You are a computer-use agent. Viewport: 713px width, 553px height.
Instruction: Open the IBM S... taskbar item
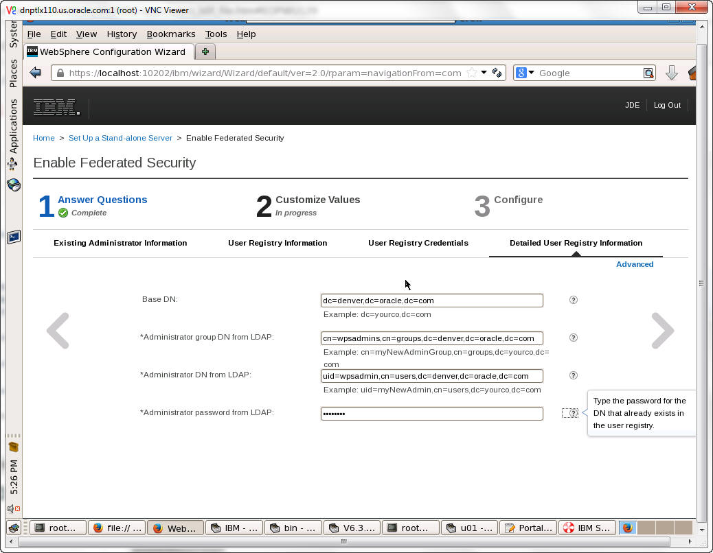pyautogui.click(x=587, y=528)
